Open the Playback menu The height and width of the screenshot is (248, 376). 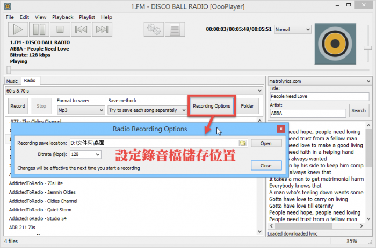coord(63,17)
